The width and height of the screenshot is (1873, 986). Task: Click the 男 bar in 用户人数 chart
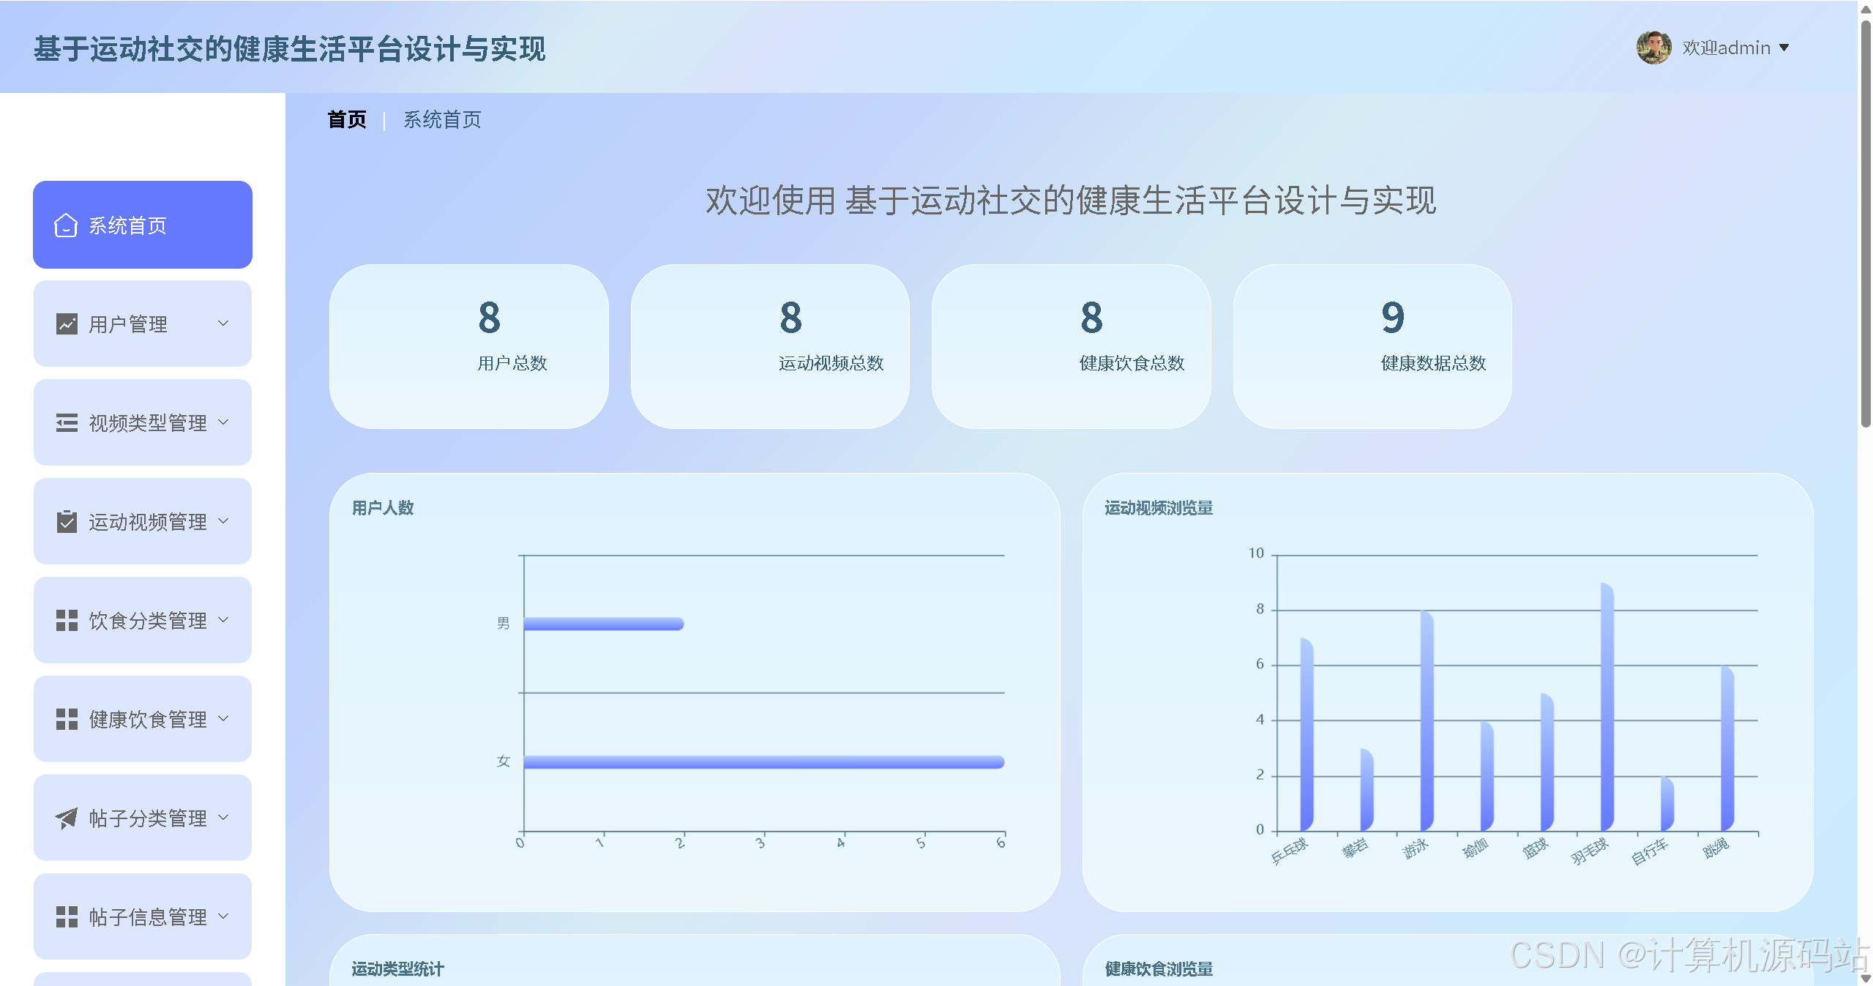[604, 624]
